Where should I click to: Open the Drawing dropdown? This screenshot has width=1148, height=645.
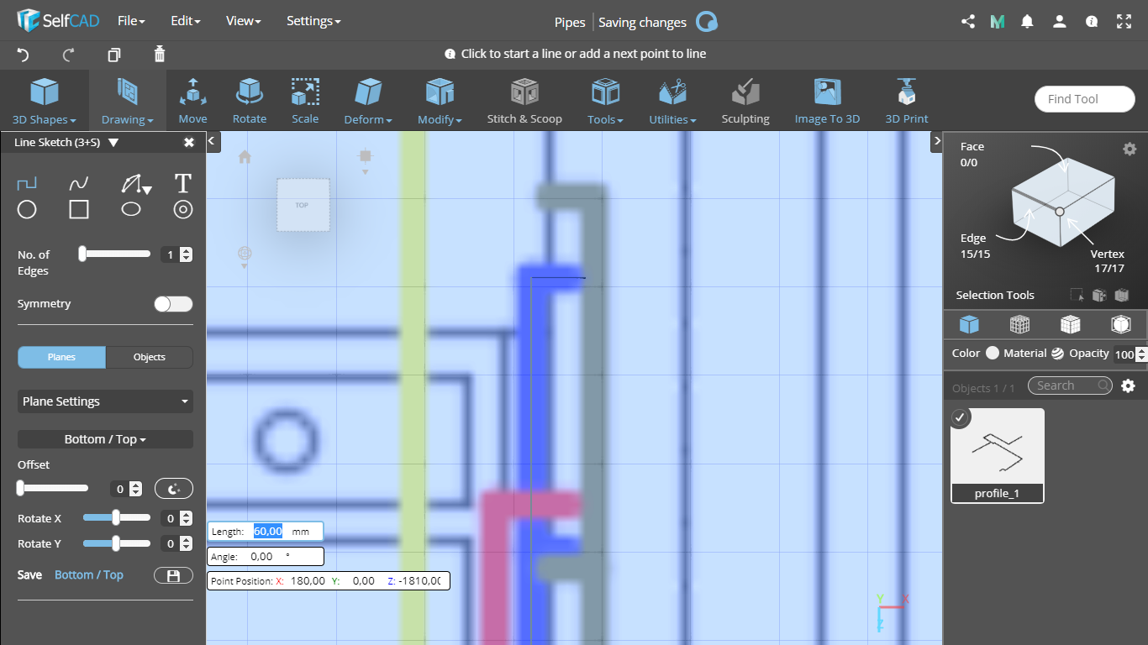(127, 101)
